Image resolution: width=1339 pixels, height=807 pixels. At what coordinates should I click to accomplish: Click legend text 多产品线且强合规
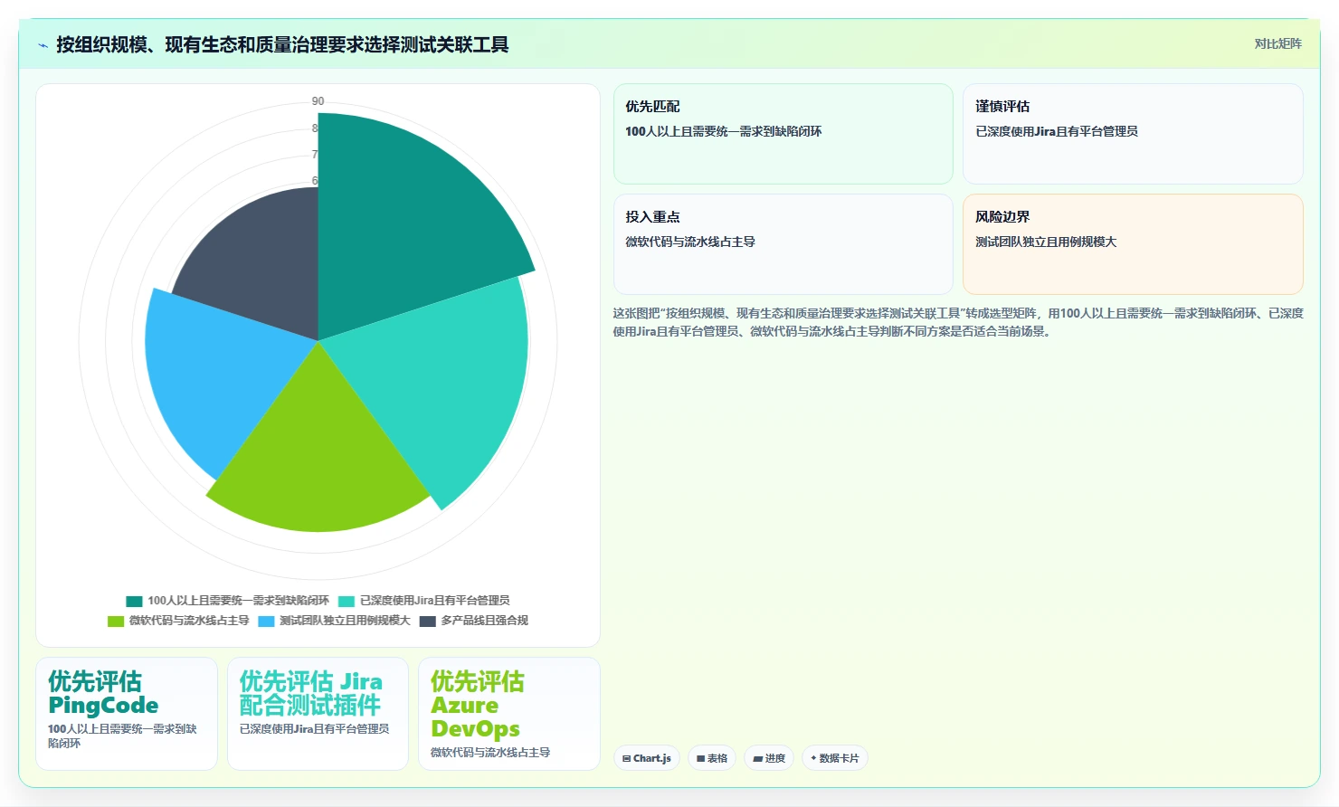(x=484, y=621)
